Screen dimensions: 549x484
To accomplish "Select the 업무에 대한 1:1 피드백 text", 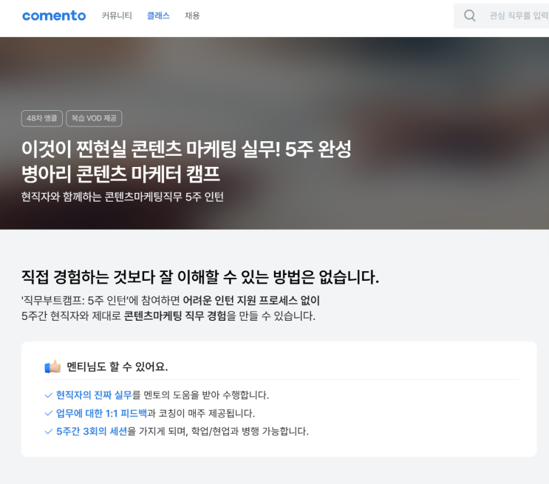I will [x=101, y=413].
